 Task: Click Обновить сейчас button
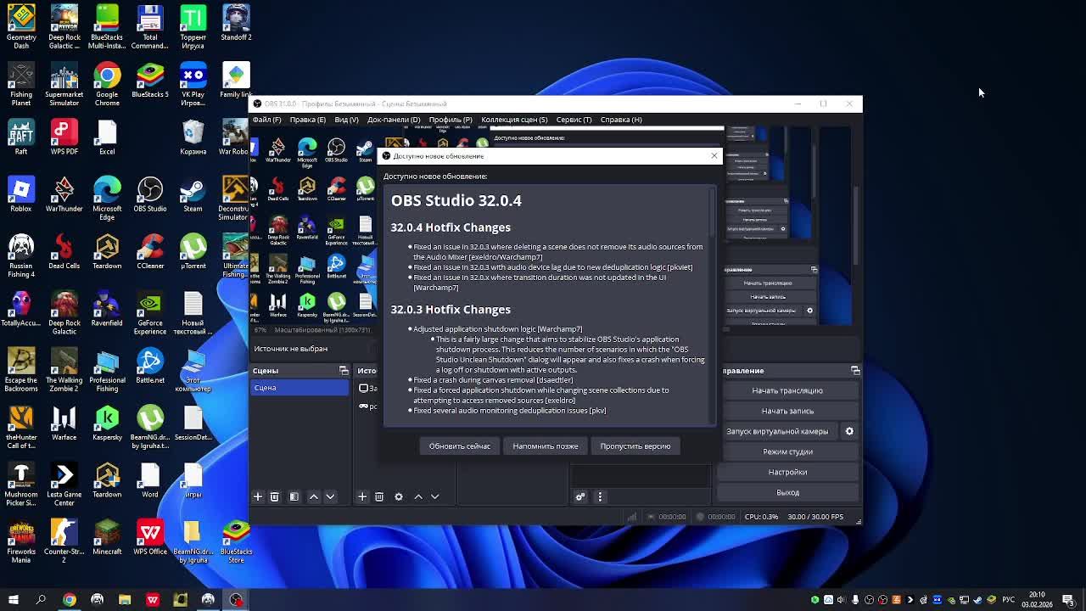[459, 446]
